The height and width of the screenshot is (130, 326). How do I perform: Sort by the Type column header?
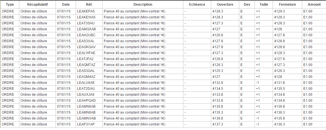(x=10, y=5)
